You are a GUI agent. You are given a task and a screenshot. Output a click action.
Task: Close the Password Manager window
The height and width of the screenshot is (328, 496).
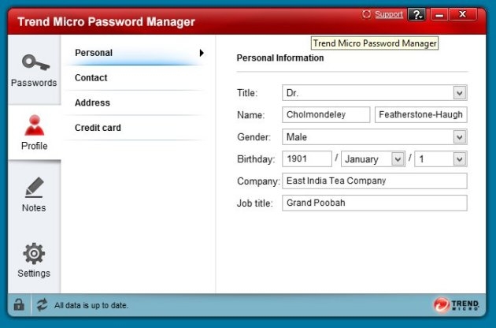pos(462,14)
